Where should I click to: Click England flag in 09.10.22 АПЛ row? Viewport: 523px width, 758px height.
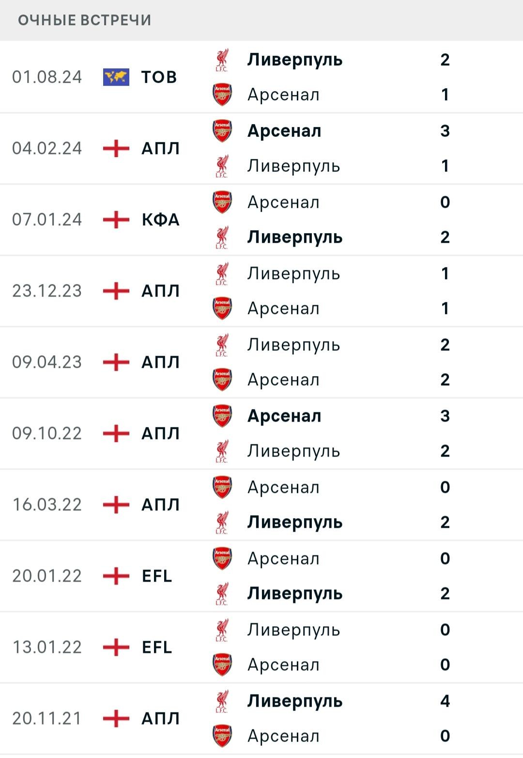tap(116, 433)
